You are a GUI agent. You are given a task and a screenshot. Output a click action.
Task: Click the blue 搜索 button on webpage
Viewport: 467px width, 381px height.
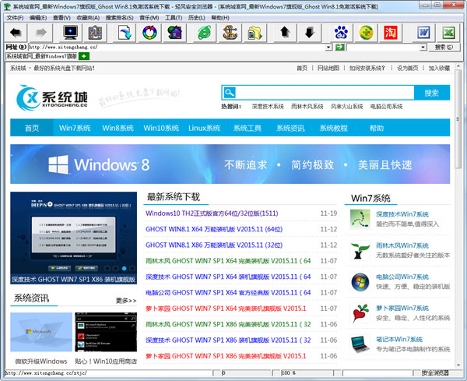coord(432,93)
